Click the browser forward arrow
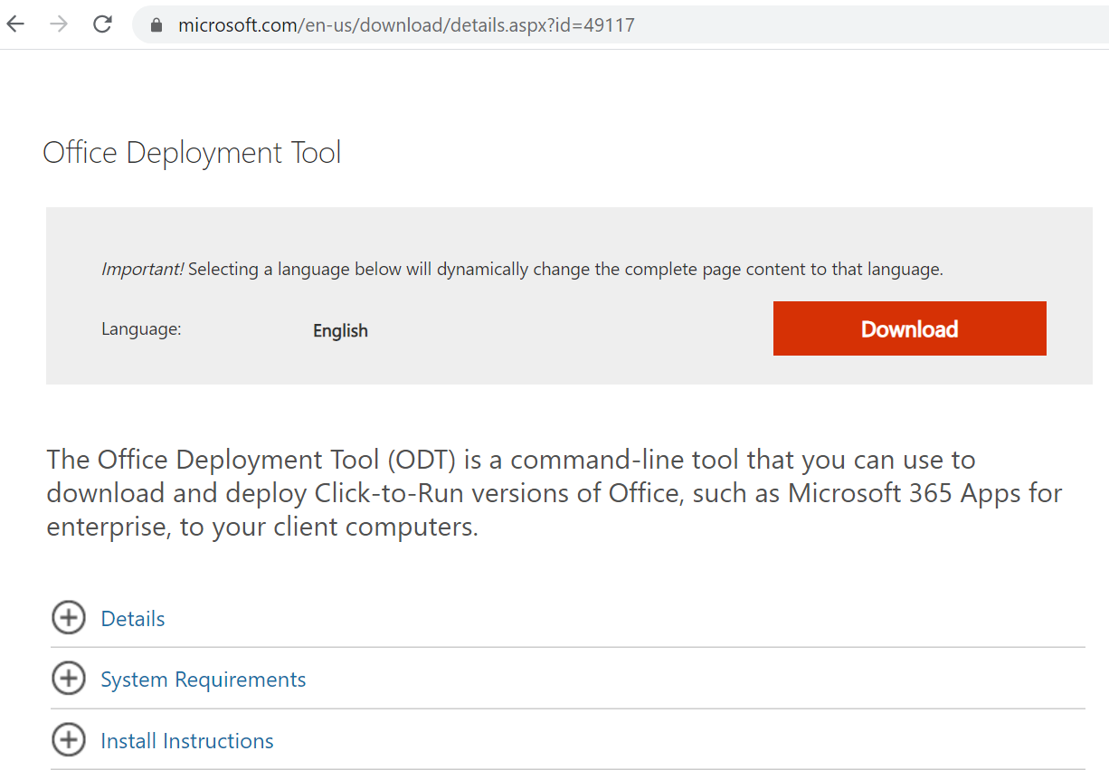The image size is (1109, 770). coord(59,24)
